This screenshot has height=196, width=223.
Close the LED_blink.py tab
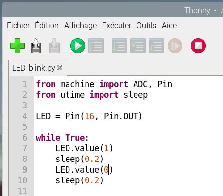tap(60, 68)
